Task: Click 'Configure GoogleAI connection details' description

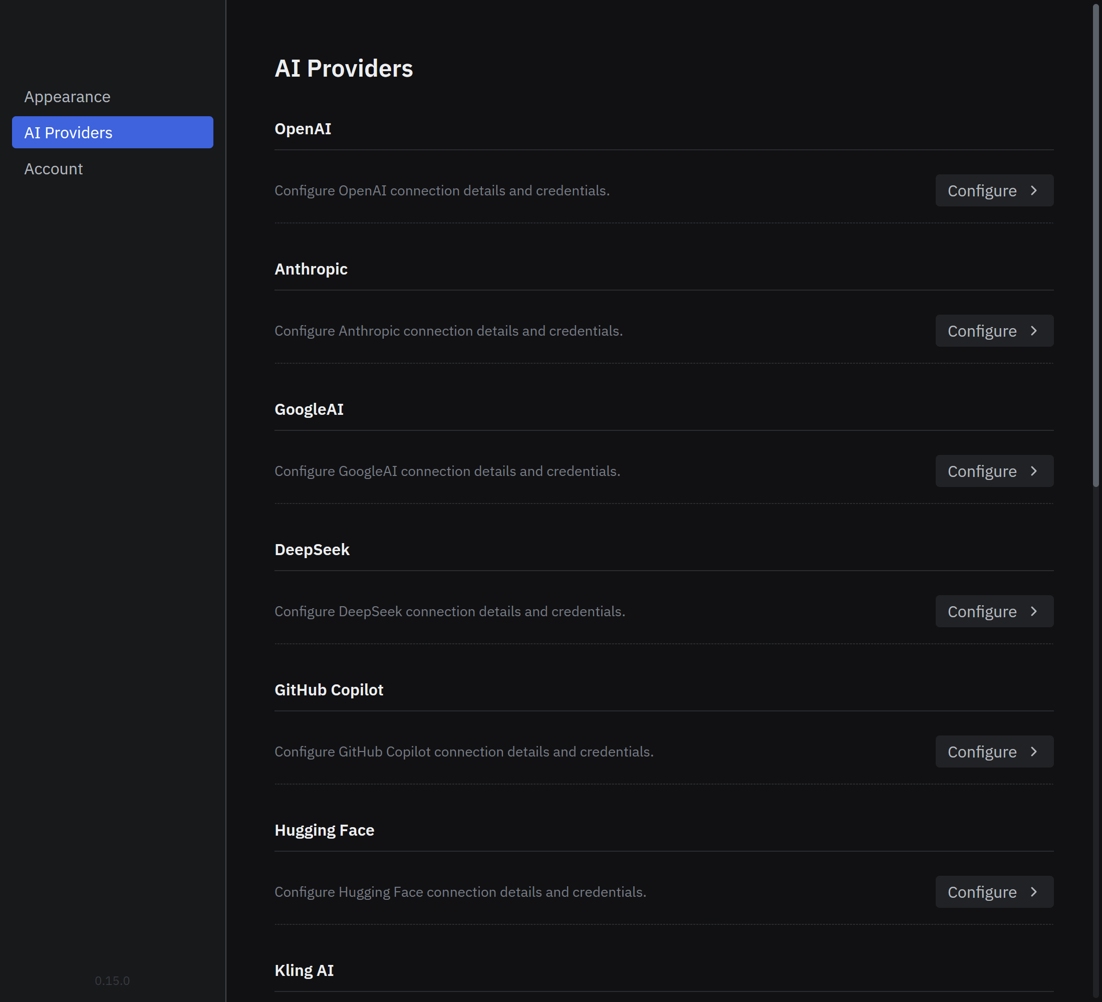Action: (x=447, y=471)
